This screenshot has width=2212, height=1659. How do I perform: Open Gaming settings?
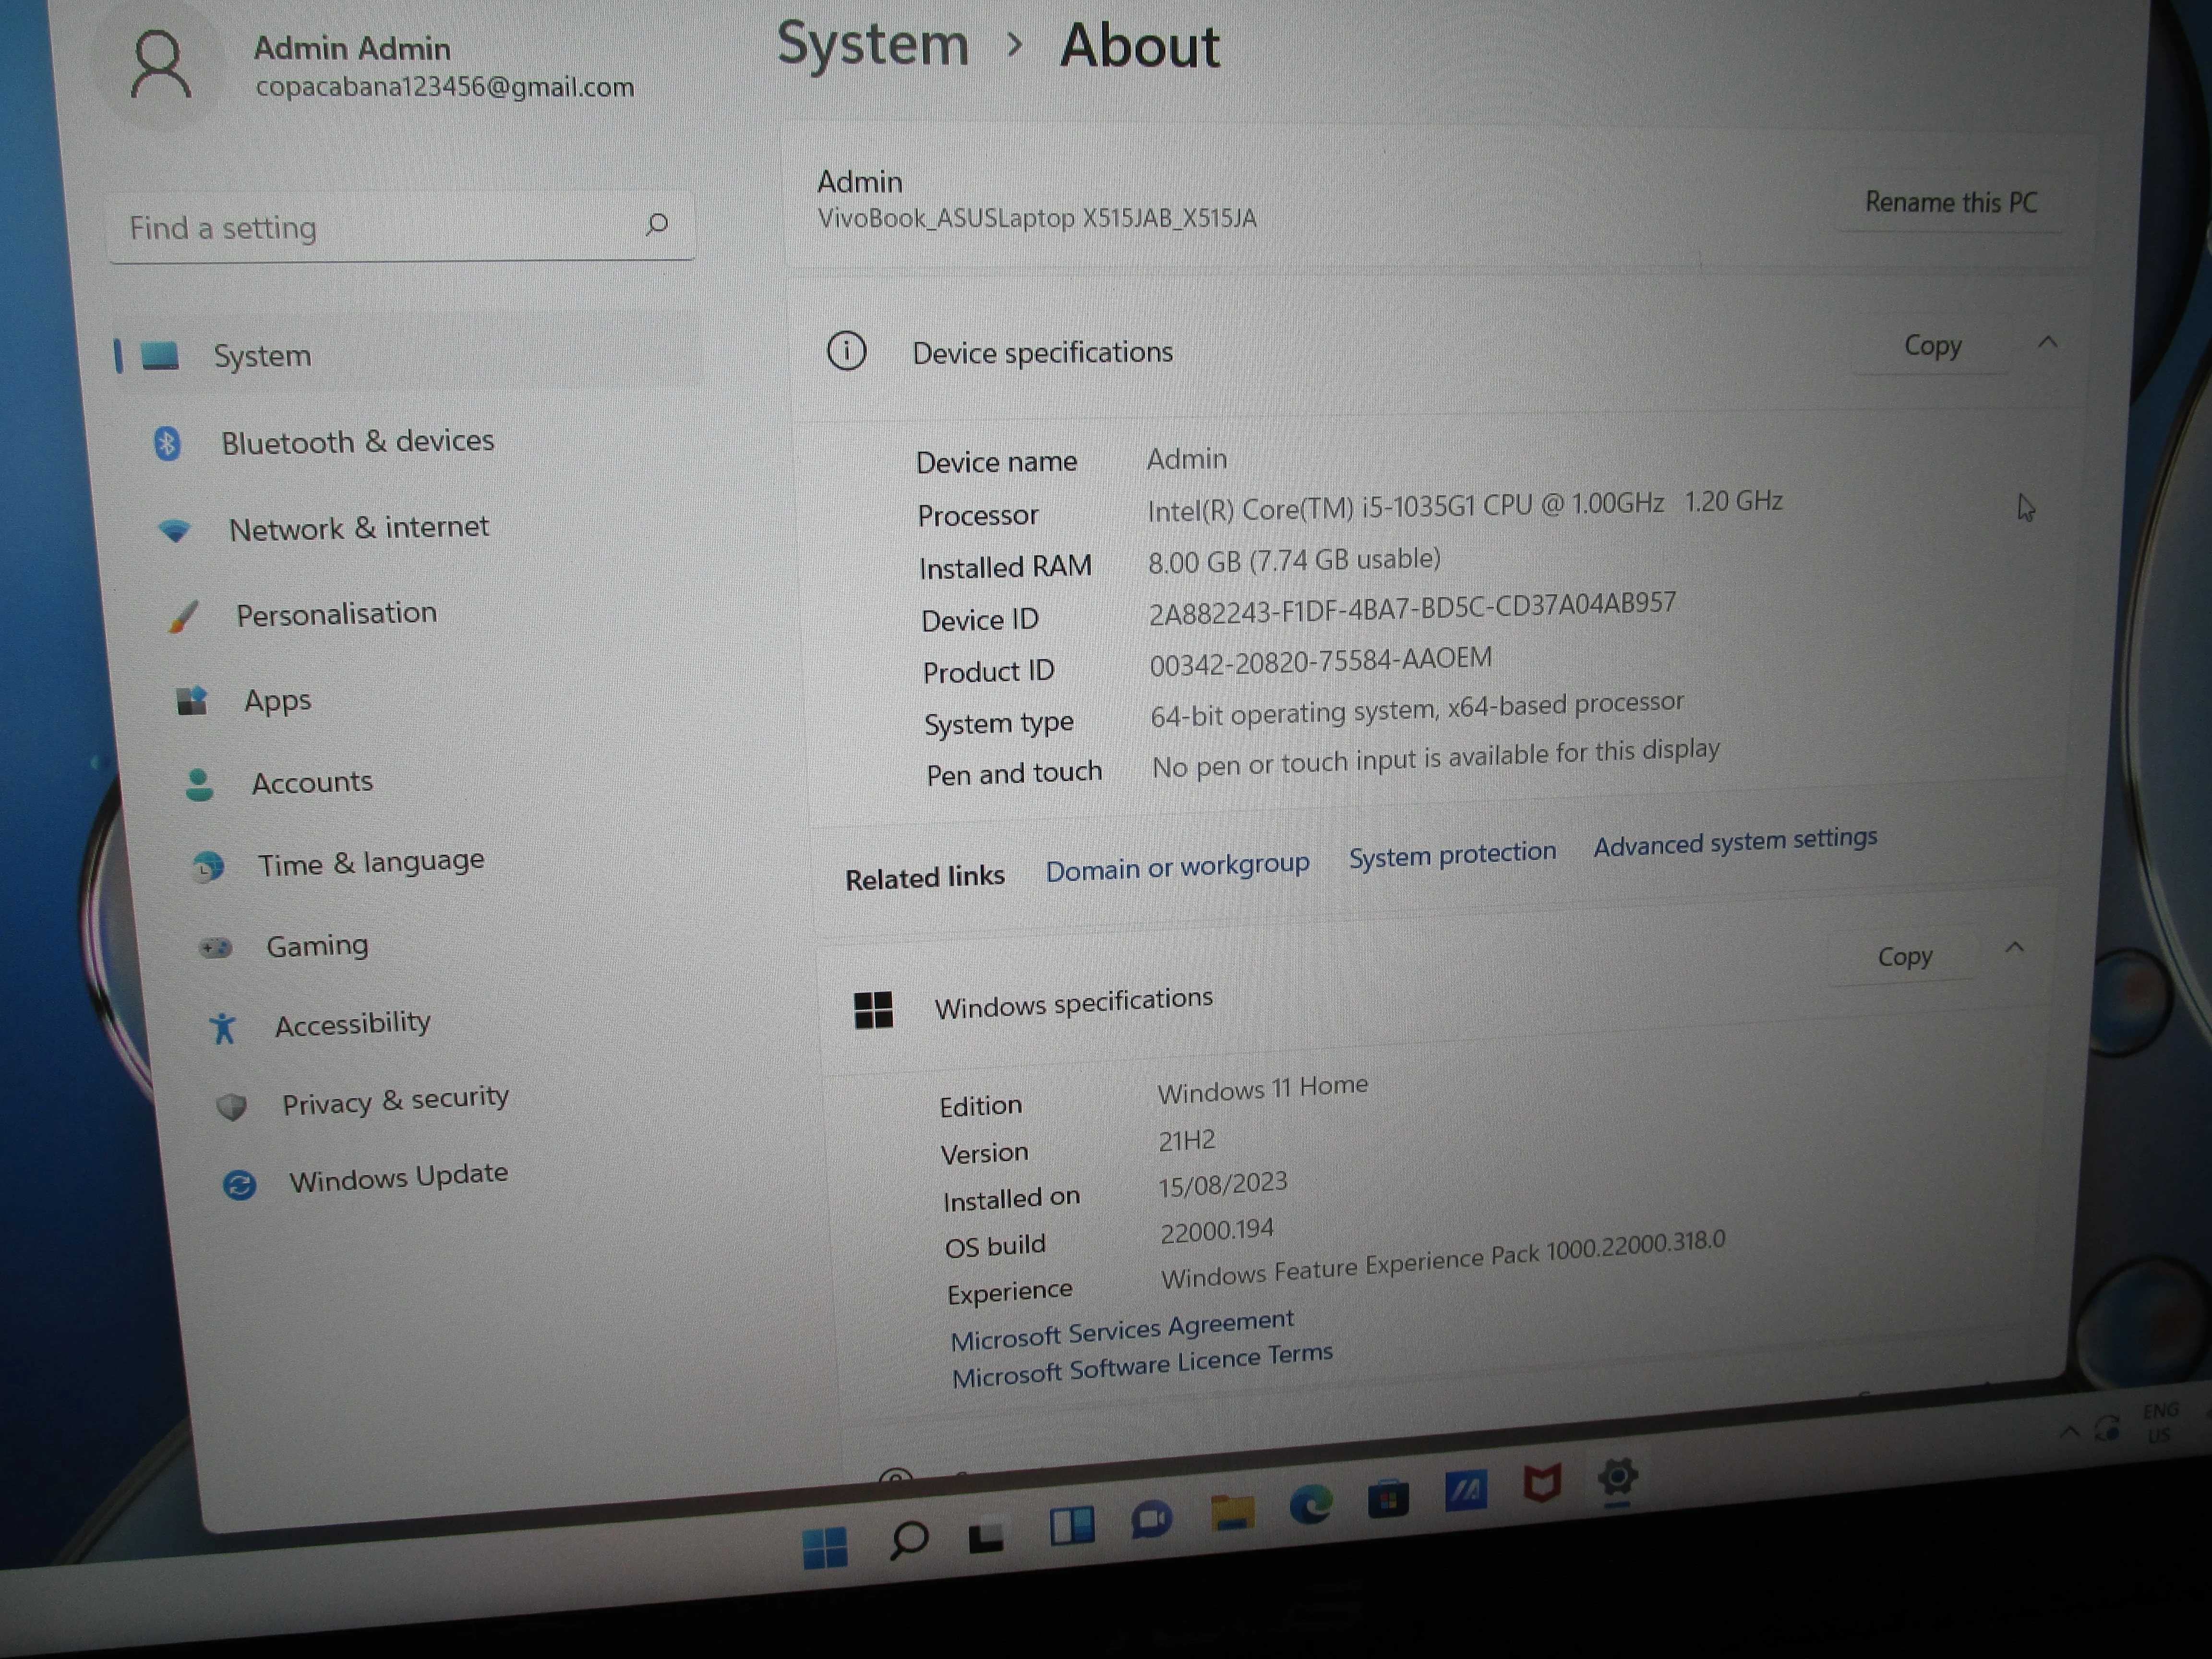pos(317,945)
